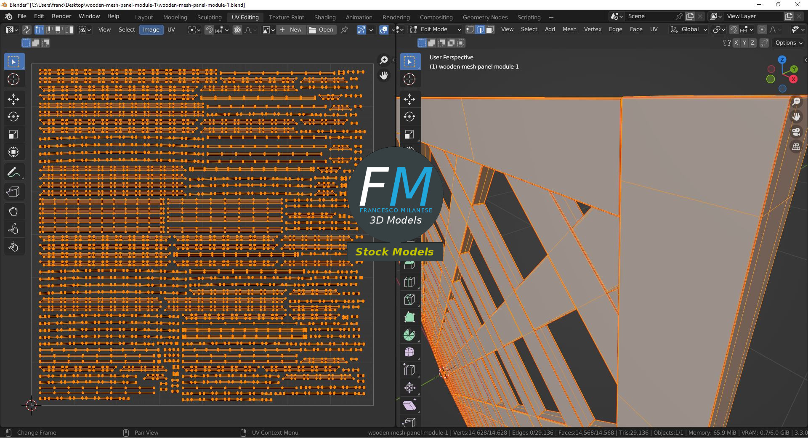Click the Open button in the UV editor header
The width and height of the screenshot is (808, 438).
coord(322,30)
